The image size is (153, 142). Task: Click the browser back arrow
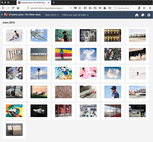click(x=4, y=8)
